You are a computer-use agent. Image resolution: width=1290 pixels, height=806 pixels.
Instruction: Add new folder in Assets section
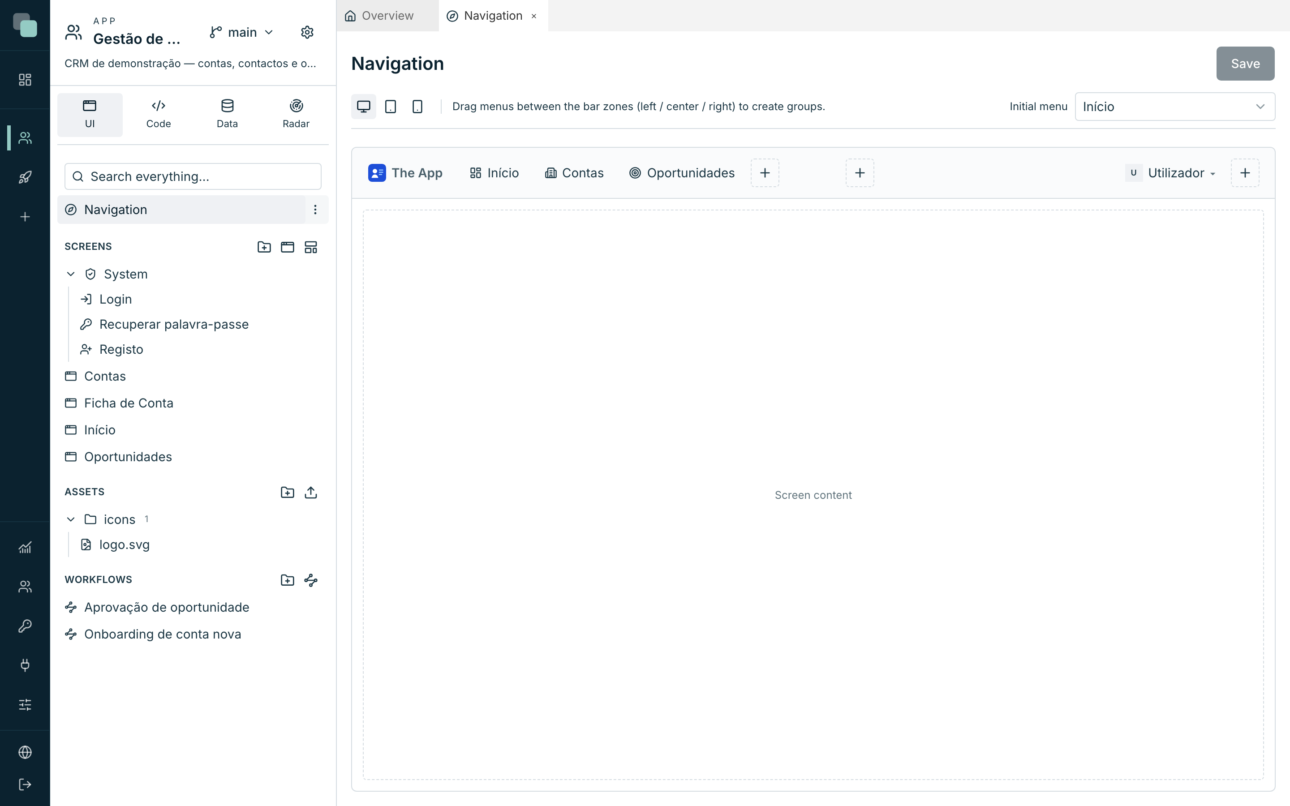[x=287, y=492]
